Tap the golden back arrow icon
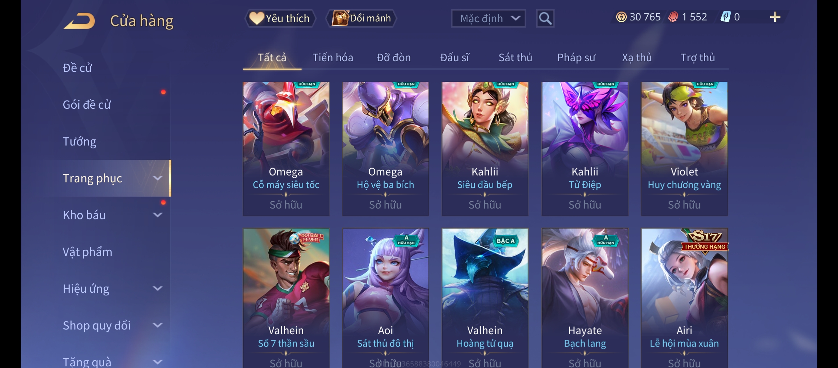Screen dimensions: 838x368 (x=79, y=21)
